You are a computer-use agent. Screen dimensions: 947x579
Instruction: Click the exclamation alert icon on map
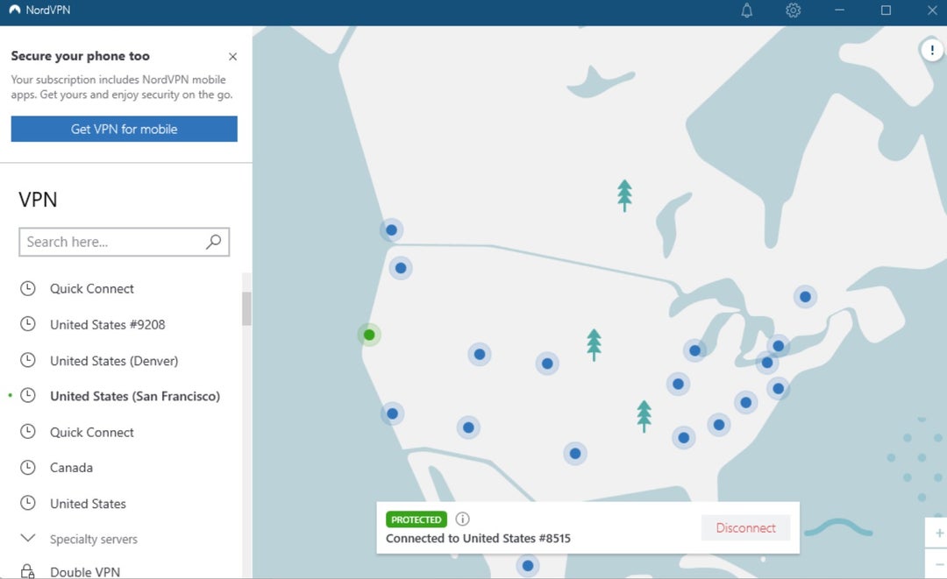tap(931, 50)
